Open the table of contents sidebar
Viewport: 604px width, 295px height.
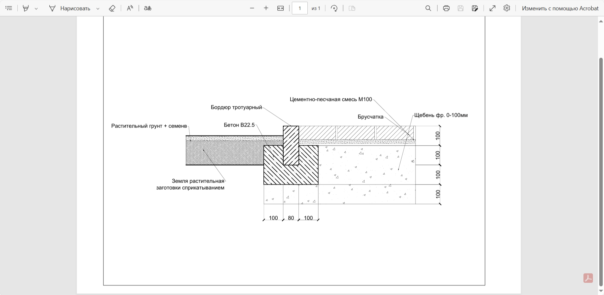[x=9, y=8]
